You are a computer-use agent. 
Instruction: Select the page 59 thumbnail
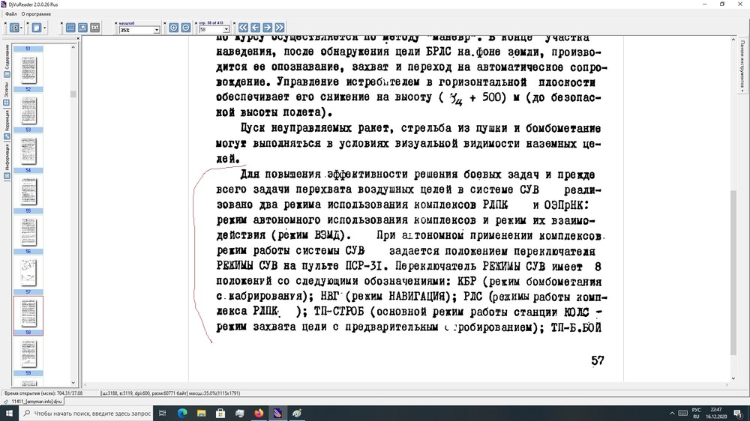28,356
